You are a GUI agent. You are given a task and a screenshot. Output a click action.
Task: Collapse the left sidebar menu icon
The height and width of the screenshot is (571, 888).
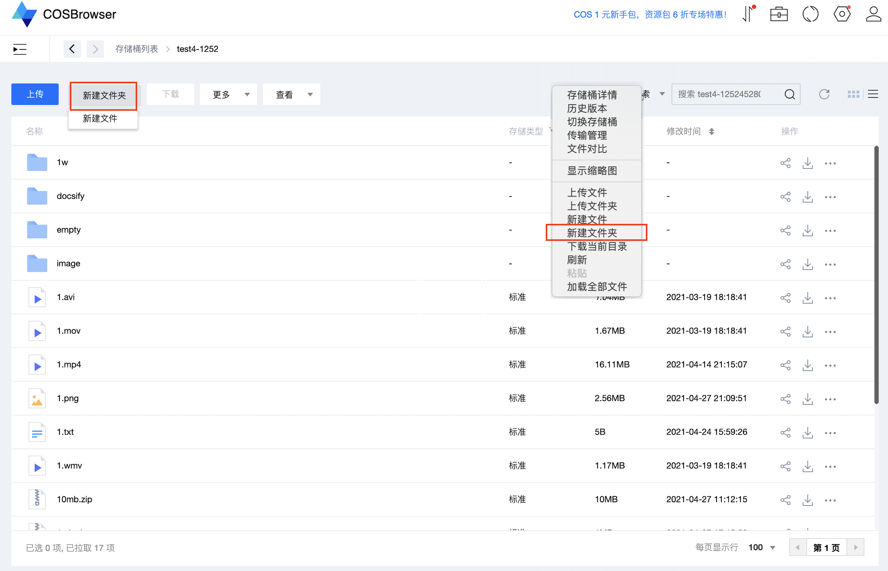(20, 49)
